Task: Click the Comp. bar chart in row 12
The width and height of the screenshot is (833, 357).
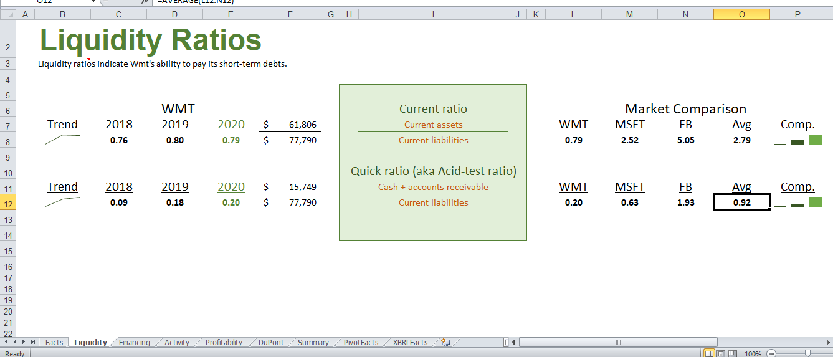Action: [x=797, y=202]
